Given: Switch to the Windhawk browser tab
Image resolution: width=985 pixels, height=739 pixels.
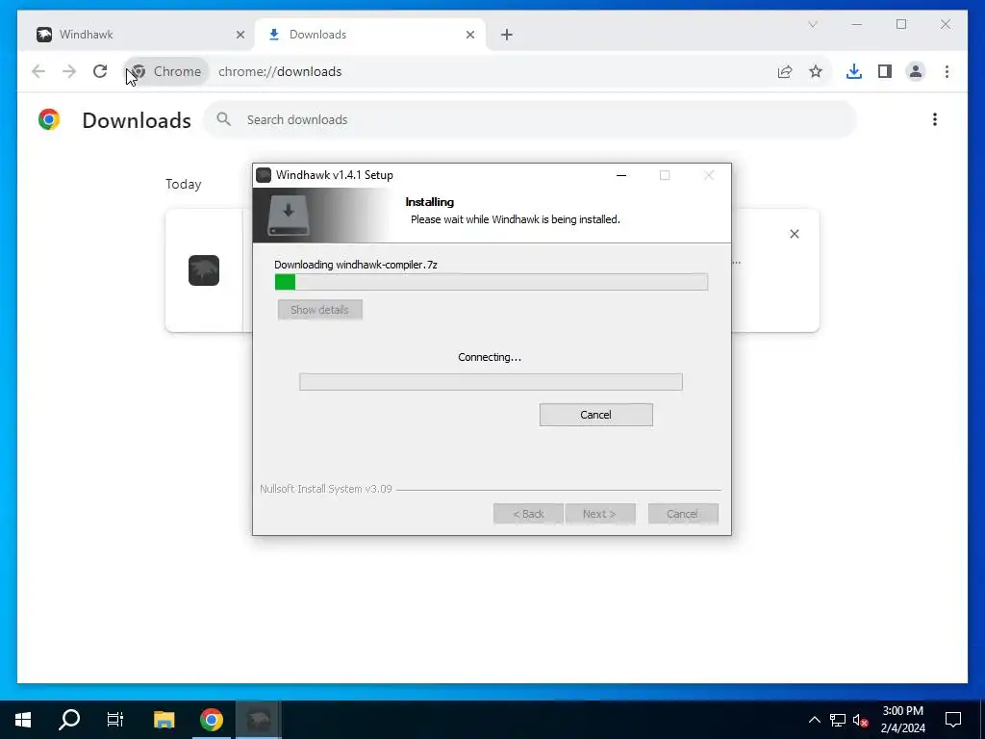Looking at the screenshot, I should point(137,35).
